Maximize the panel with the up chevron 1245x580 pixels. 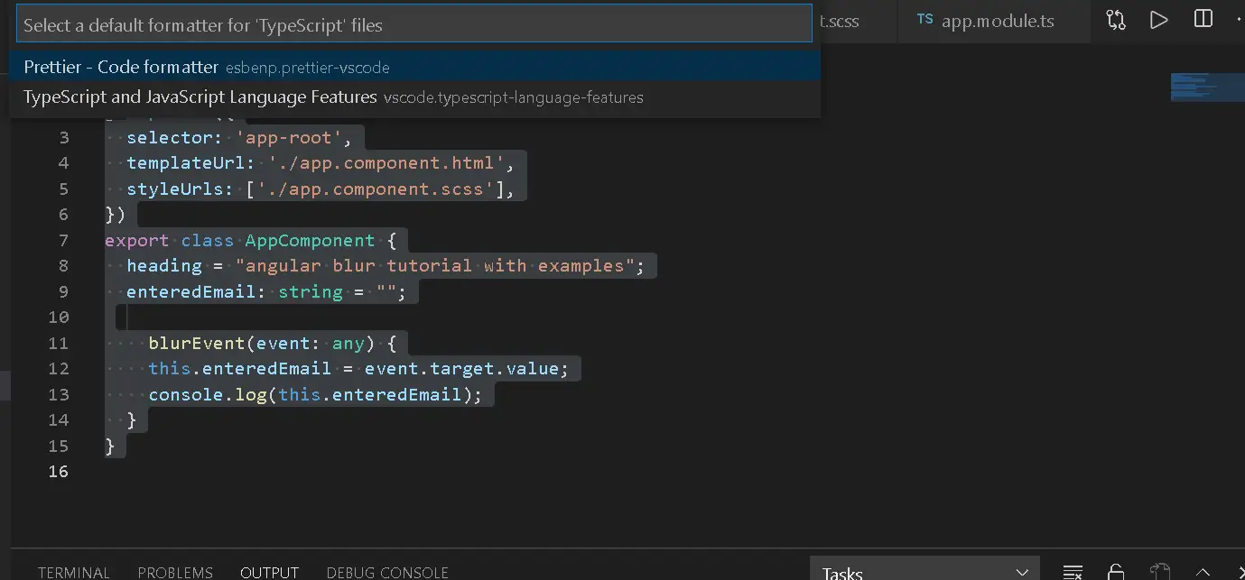[1203, 572]
